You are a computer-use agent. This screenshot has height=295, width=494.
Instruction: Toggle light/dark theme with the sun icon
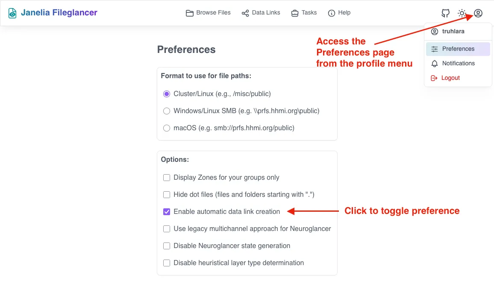(x=462, y=13)
